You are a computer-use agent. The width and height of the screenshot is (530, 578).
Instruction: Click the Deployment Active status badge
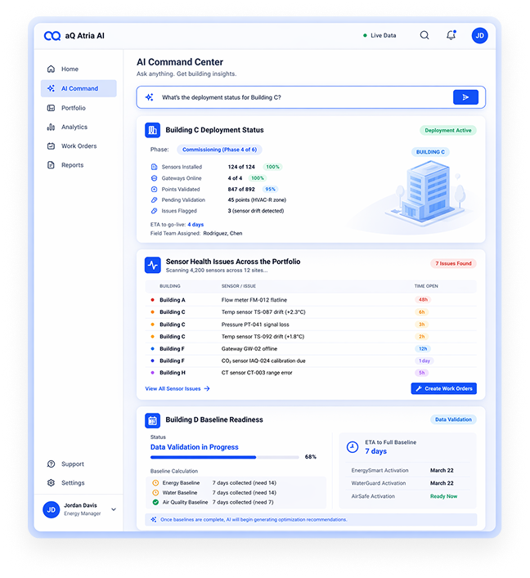447,131
